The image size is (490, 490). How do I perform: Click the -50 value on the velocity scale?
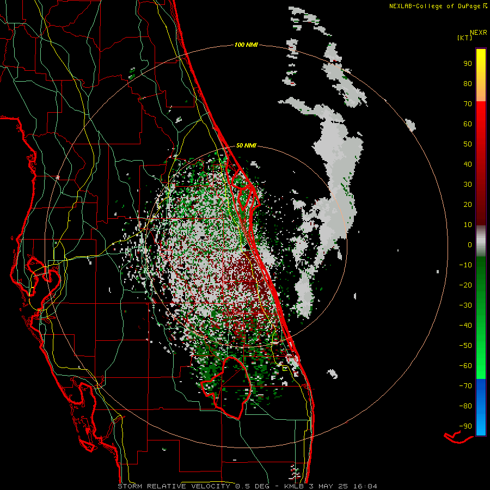465,346
